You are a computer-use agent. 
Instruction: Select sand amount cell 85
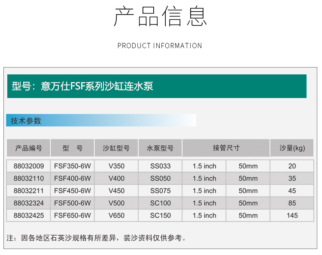tap(292, 203)
